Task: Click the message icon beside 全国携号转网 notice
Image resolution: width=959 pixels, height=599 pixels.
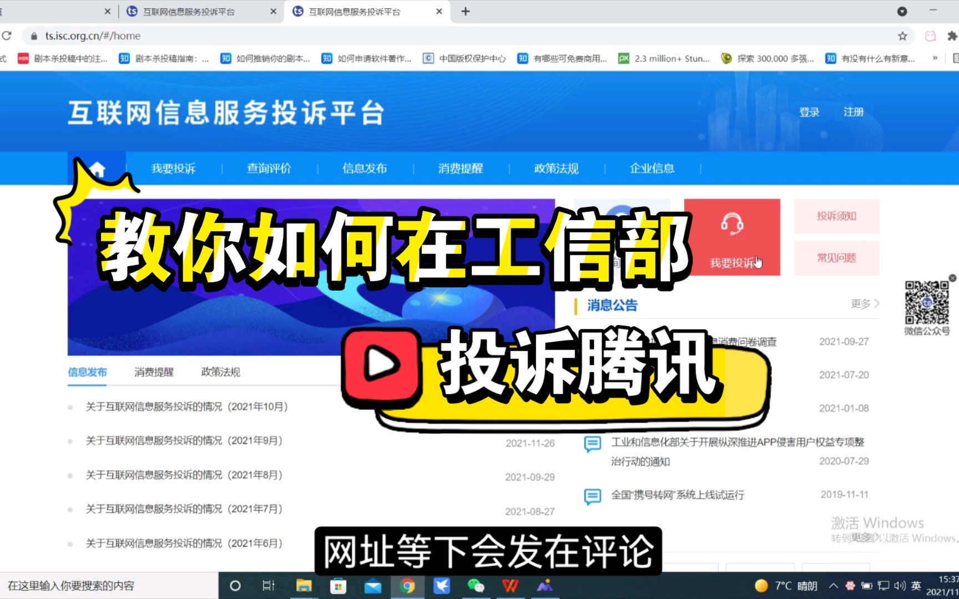Action: pyautogui.click(x=592, y=496)
